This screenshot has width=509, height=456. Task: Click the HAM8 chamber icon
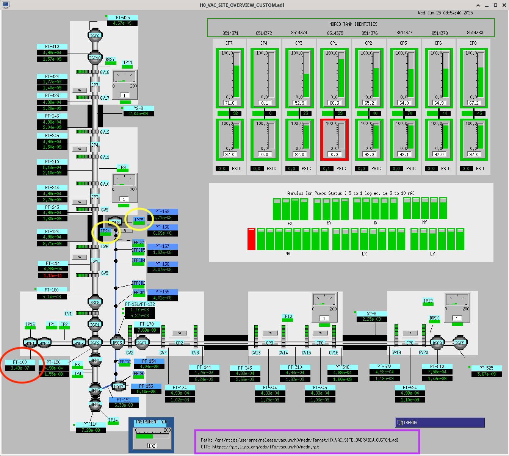point(115,222)
